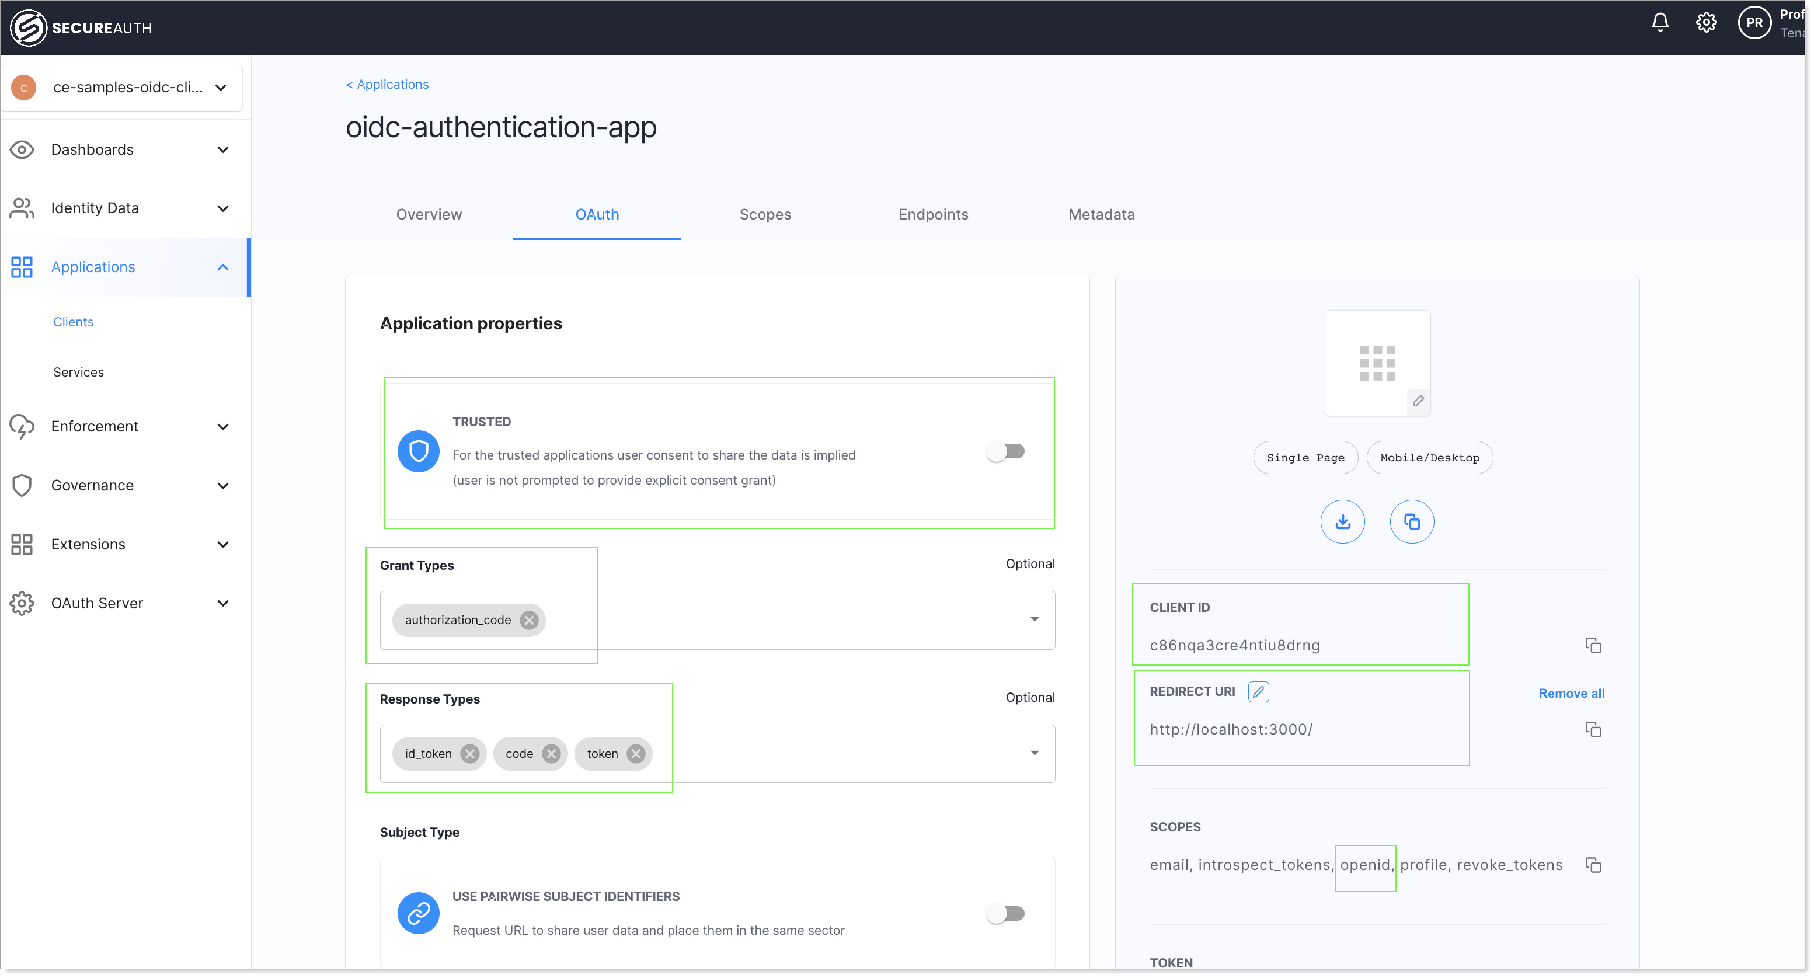Open the Grant Types dropdown arrow
The height and width of the screenshot is (978, 1814).
(1034, 619)
